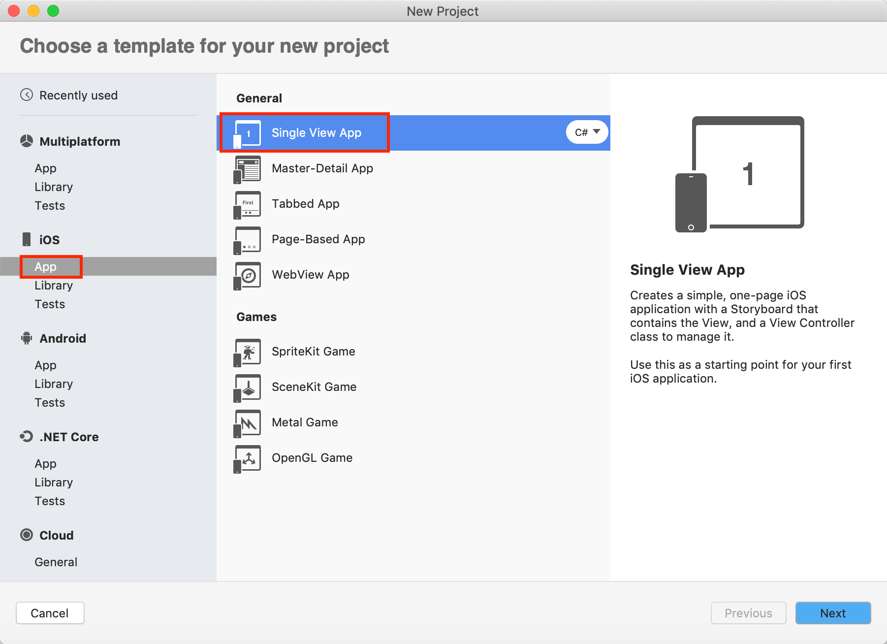
Task: Click the Android robot category icon
Action: pos(27,338)
